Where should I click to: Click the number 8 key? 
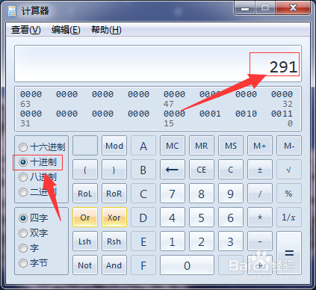point(202,194)
